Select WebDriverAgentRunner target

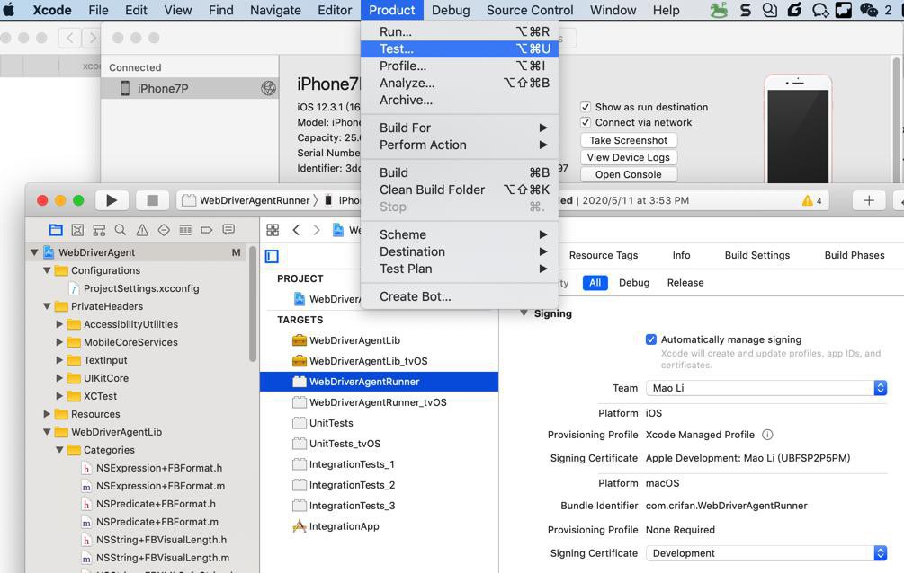click(379, 382)
